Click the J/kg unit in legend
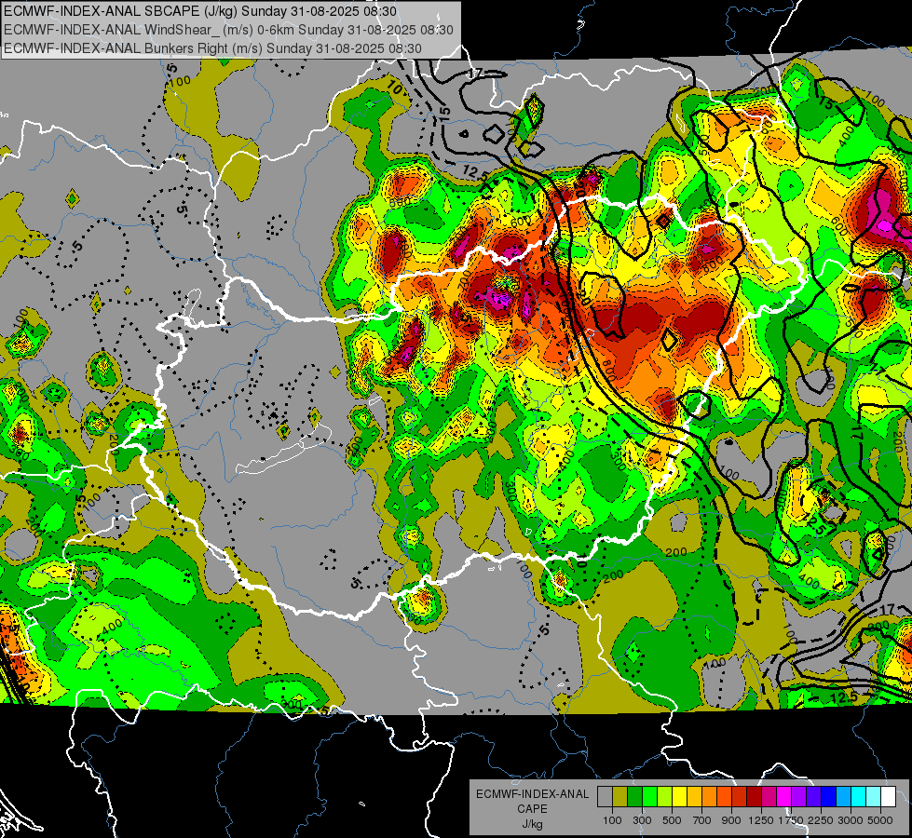The height and width of the screenshot is (838, 912). point(532,825)
